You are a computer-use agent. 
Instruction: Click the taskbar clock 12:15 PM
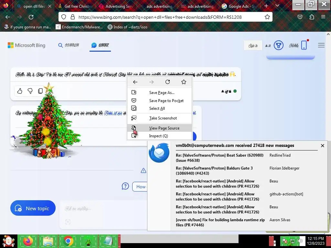315,241
